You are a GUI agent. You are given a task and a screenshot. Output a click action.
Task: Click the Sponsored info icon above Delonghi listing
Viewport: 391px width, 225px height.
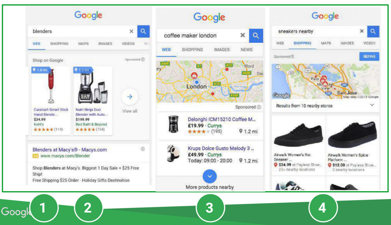259,107
